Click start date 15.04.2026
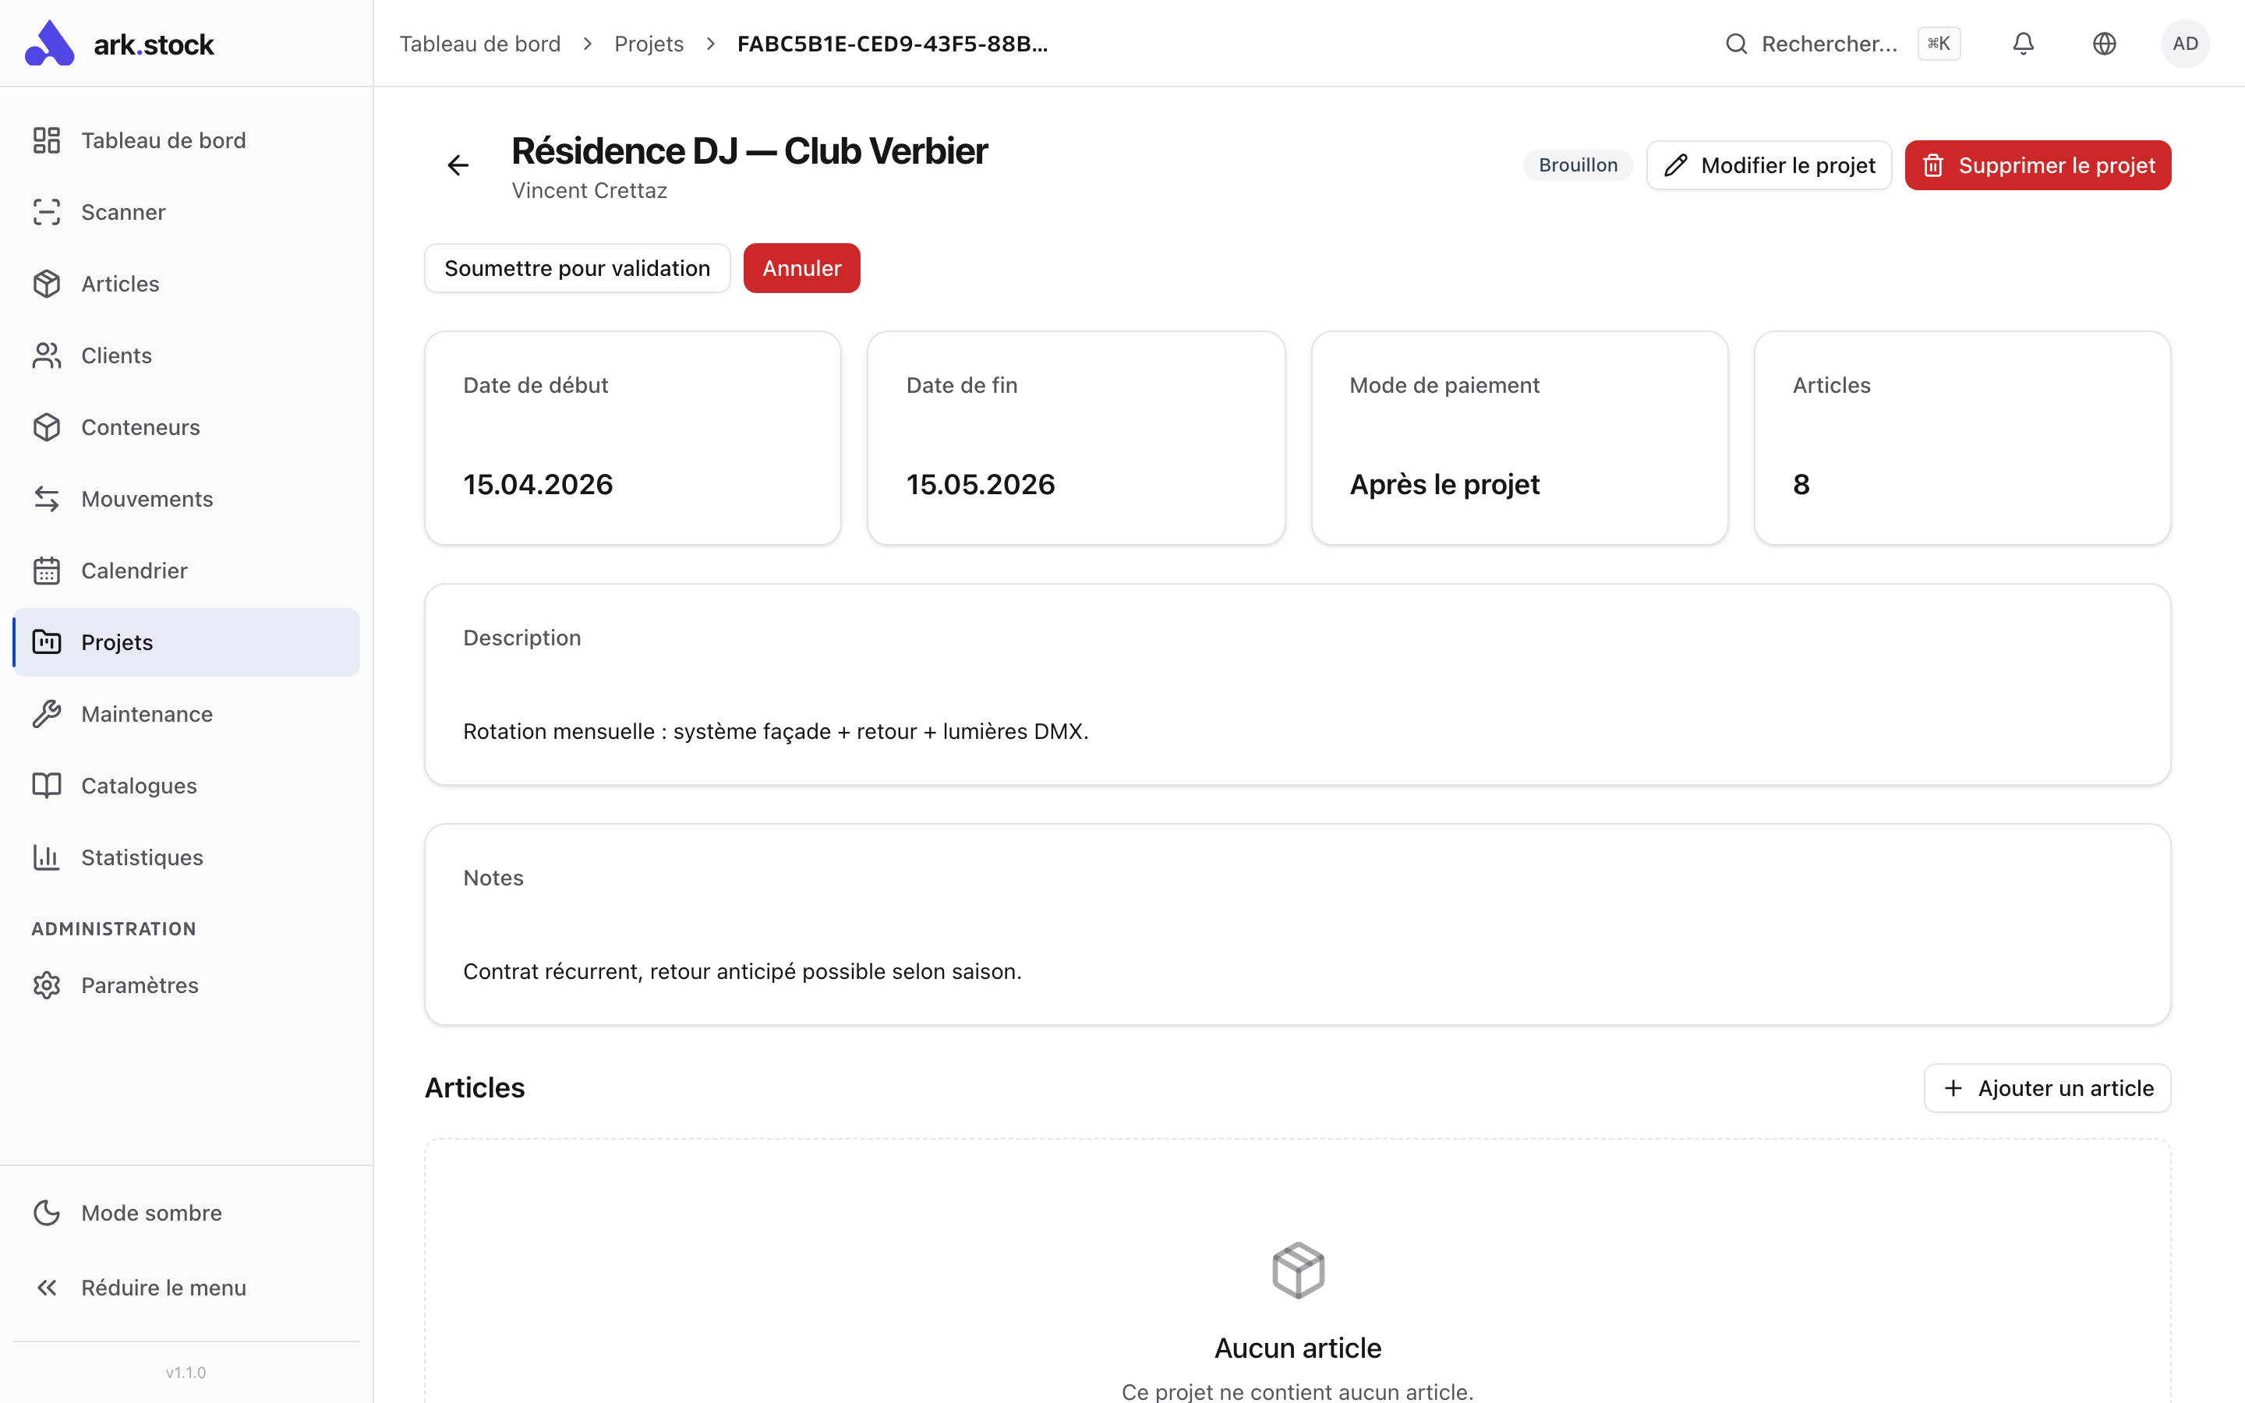 coord(538,484)
